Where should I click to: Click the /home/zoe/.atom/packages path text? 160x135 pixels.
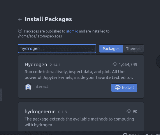pos(40,36)
